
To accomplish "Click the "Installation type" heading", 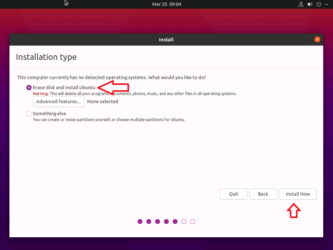I will pos(46,57).
